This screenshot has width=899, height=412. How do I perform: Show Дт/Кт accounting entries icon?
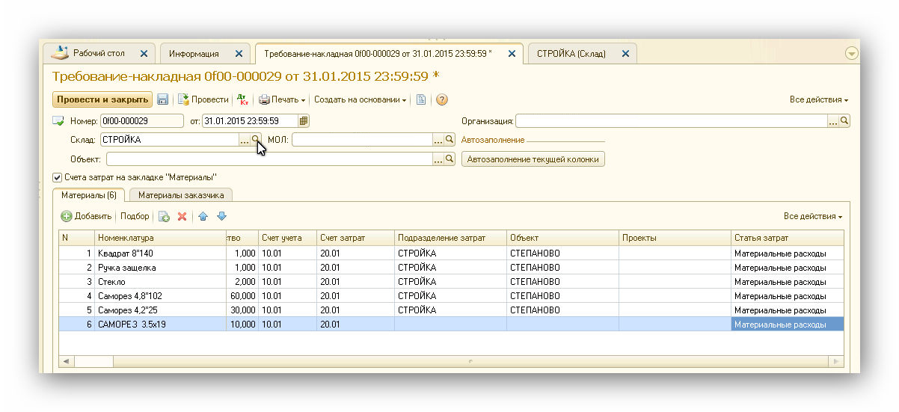coord(242,99)
